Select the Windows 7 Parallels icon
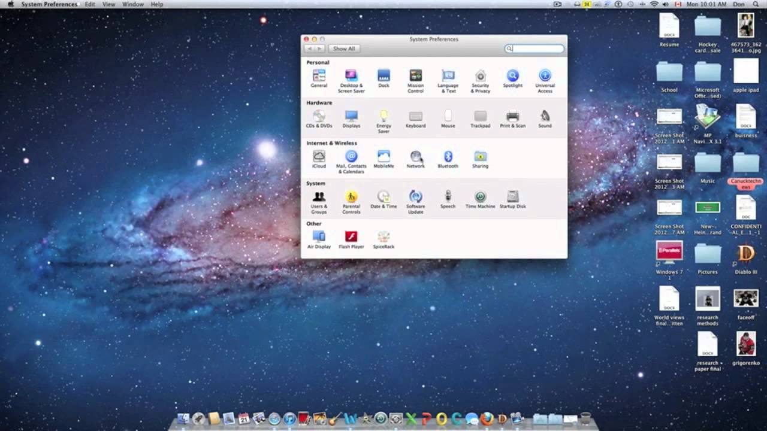767x431 pixels. point(669,262)
